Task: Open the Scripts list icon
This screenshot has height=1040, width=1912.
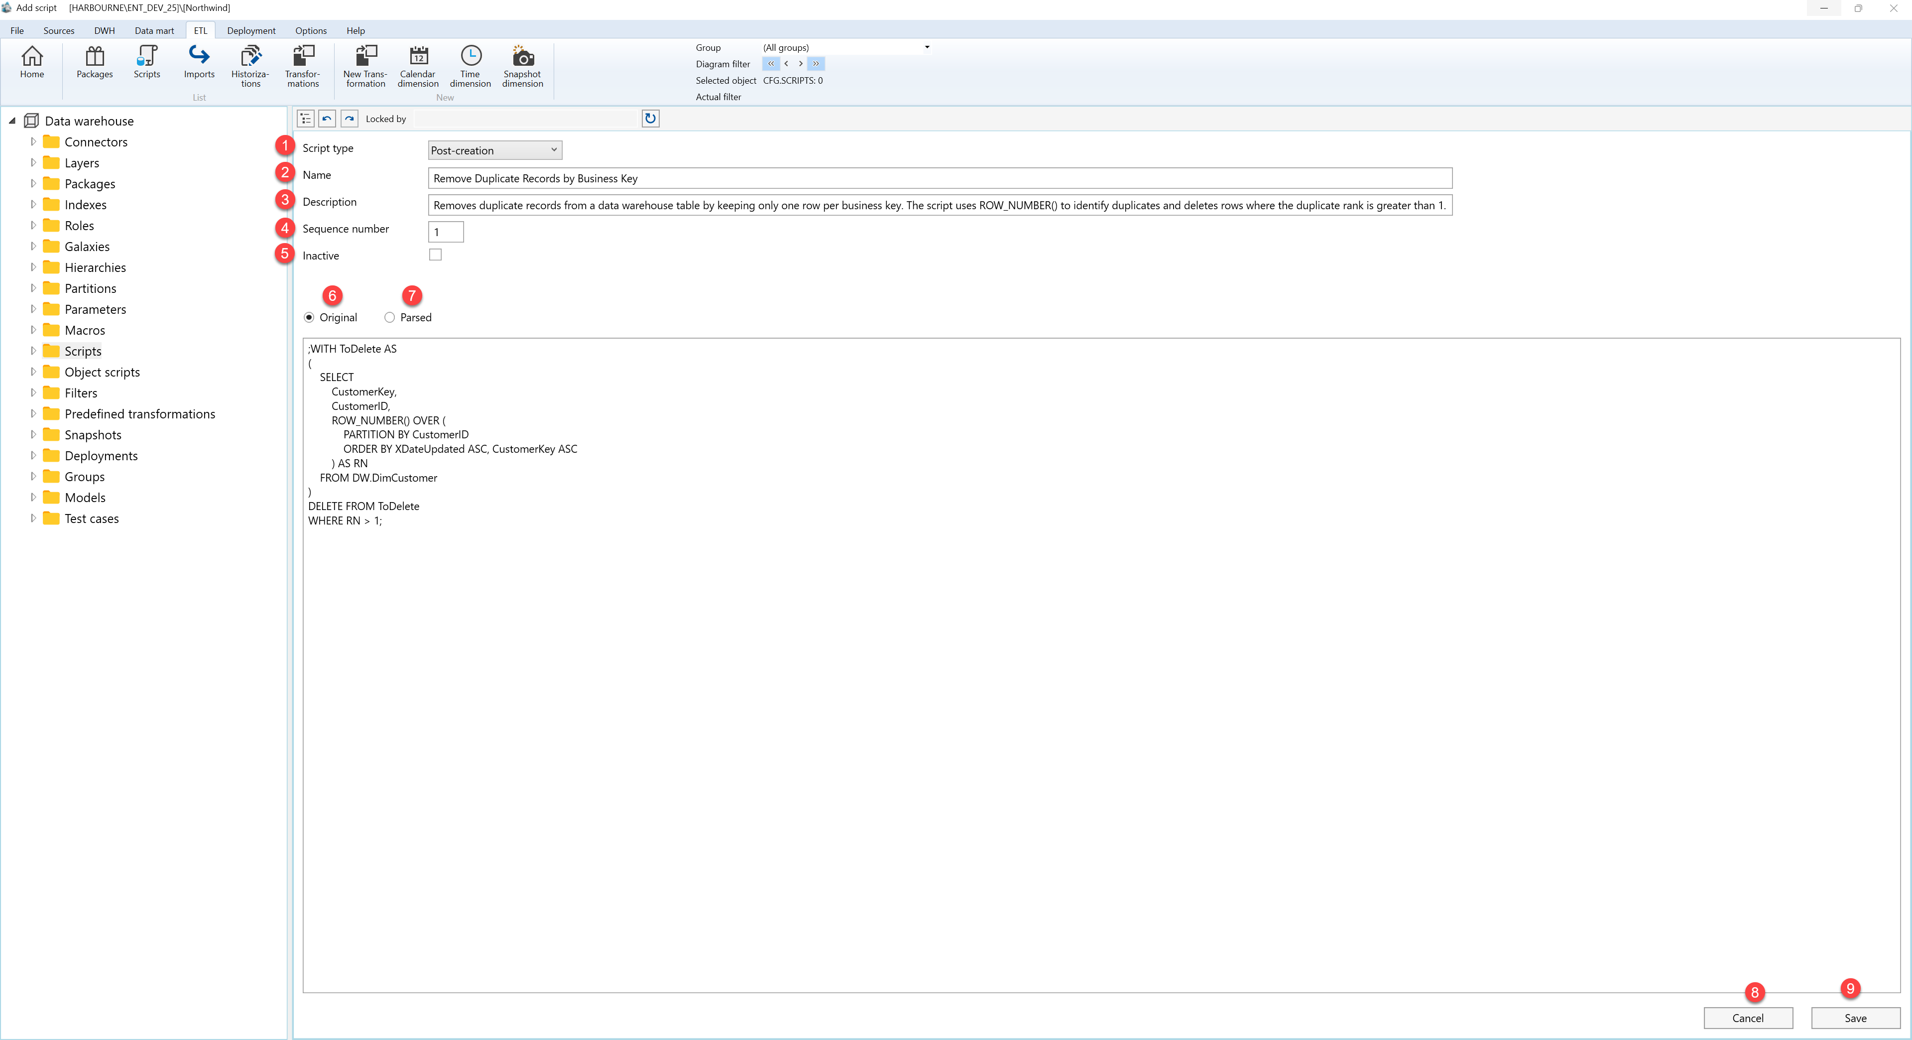Action: coord(147,62)
